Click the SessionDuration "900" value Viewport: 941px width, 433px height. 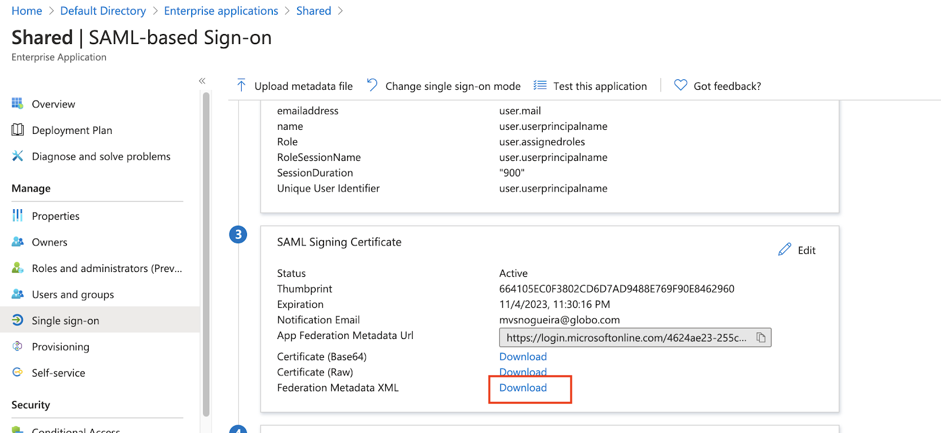512,173
